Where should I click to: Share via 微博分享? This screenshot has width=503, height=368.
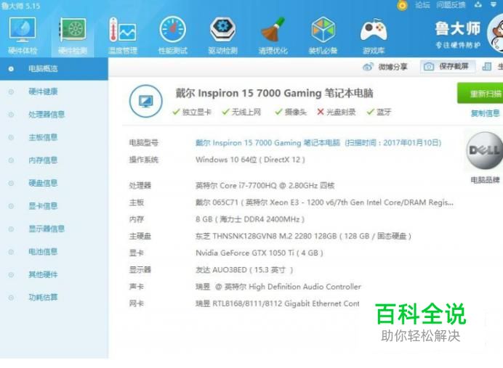[x=385, y=67]
